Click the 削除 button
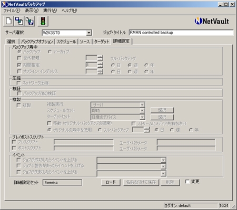The image size is (237, 210). click(170, 182)
